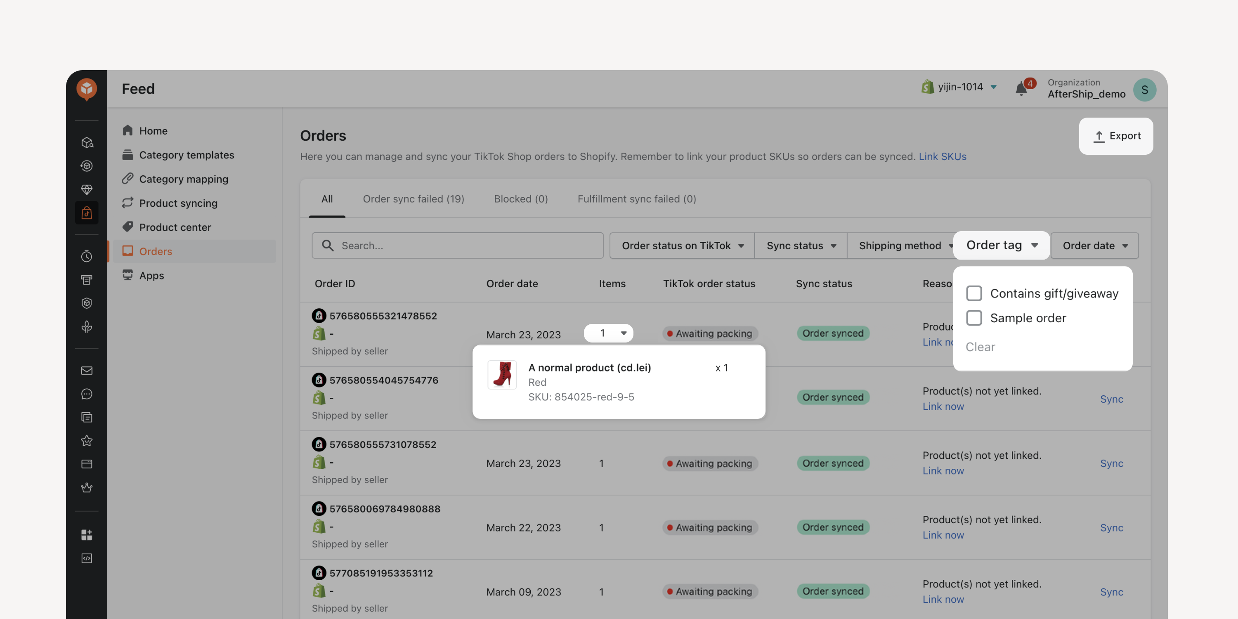Open the clock icon in left sidebar

[x=87, y=256]
